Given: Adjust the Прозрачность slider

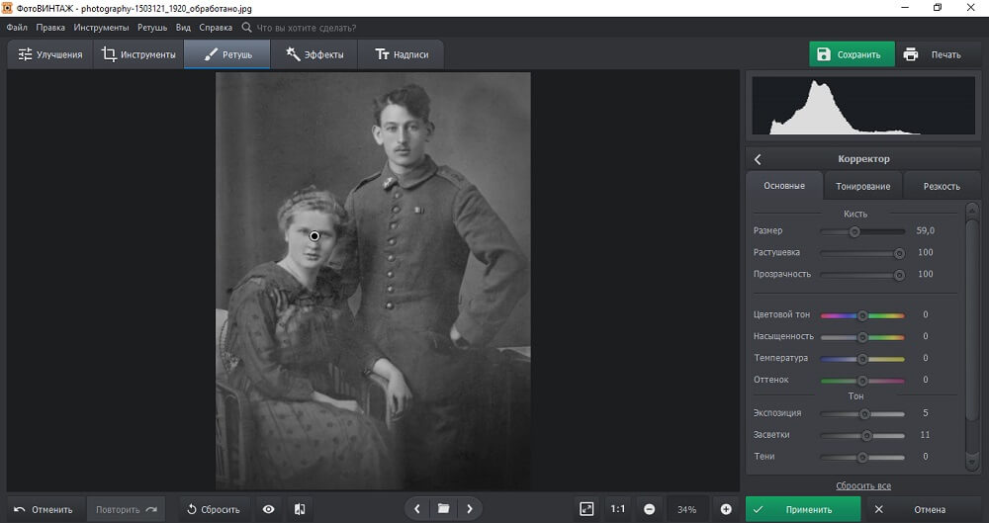Looking at the screenshot, I should pos(862,275).
